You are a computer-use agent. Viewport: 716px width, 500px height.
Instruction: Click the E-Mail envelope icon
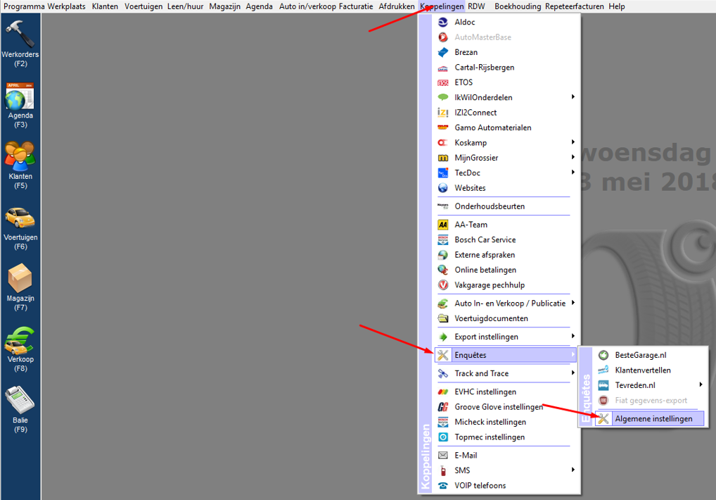(x=443, y=455)
